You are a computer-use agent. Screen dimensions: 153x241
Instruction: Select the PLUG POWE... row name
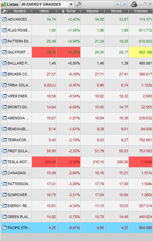tap(19, 30)
